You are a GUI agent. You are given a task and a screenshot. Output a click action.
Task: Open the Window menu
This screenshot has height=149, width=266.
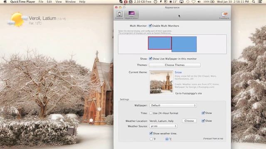point(70,2)
